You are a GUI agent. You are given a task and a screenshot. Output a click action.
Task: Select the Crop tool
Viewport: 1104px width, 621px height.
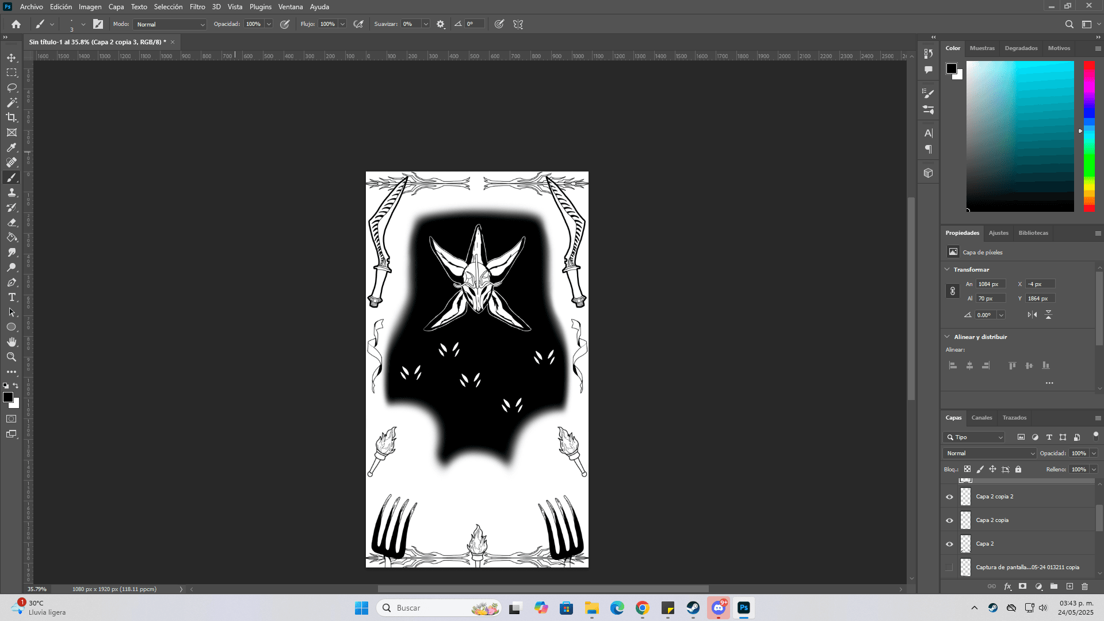coord(12,117)
